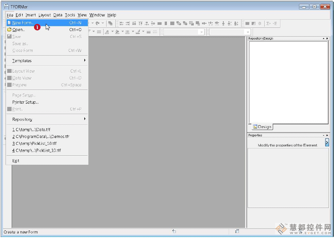Click the thick double-line width icon
This screenshot has width=334, height=238.
click(149, 32)
